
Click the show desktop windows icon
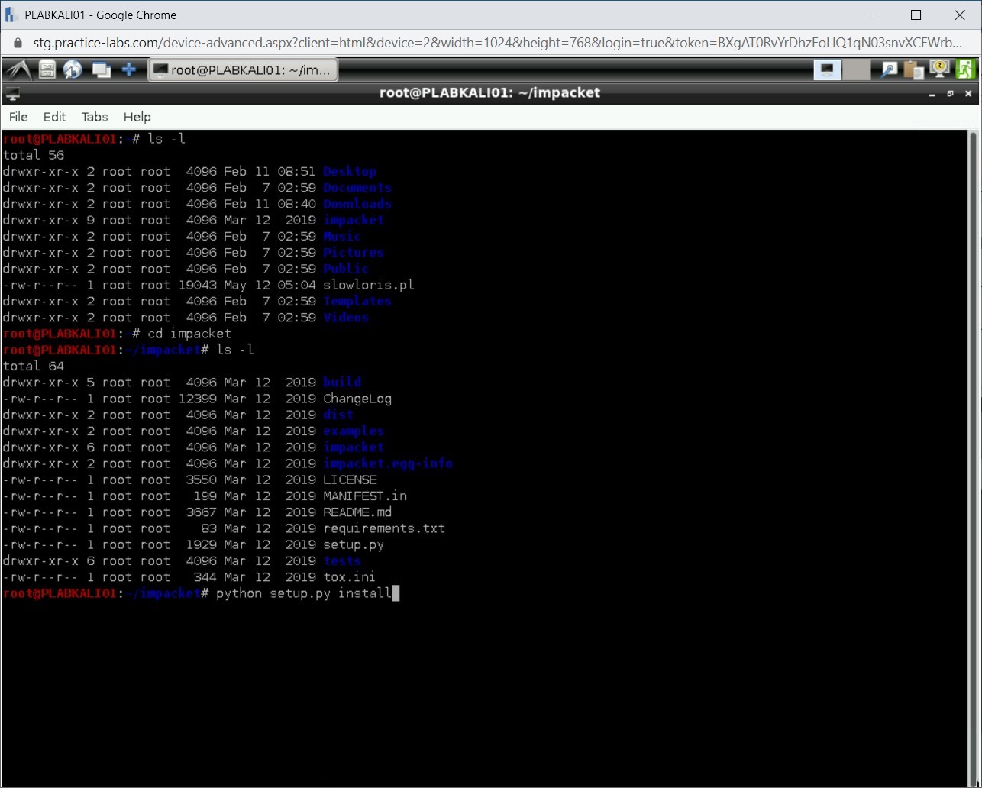[x=101, y=70]
